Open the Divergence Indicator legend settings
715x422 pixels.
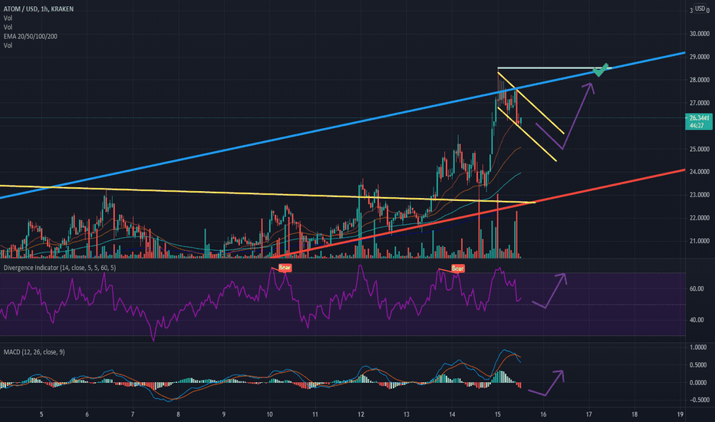pos(60,268)
